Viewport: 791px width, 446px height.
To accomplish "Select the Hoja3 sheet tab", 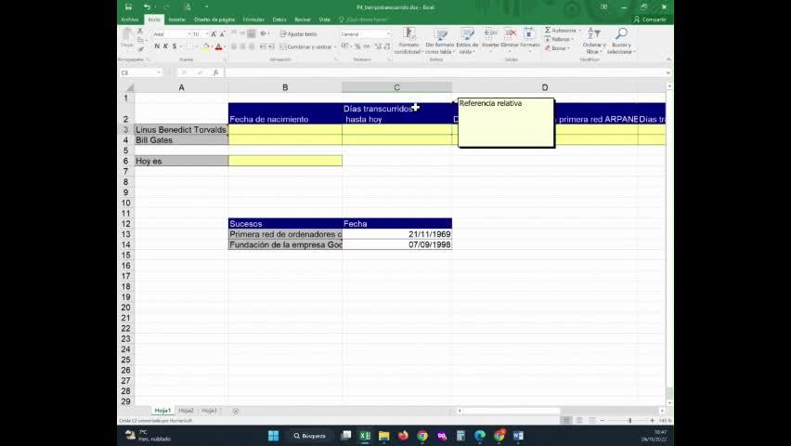I will point(209,411).
